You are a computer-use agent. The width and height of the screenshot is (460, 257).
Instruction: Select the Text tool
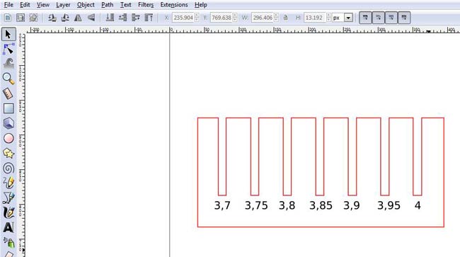point(8,227)
